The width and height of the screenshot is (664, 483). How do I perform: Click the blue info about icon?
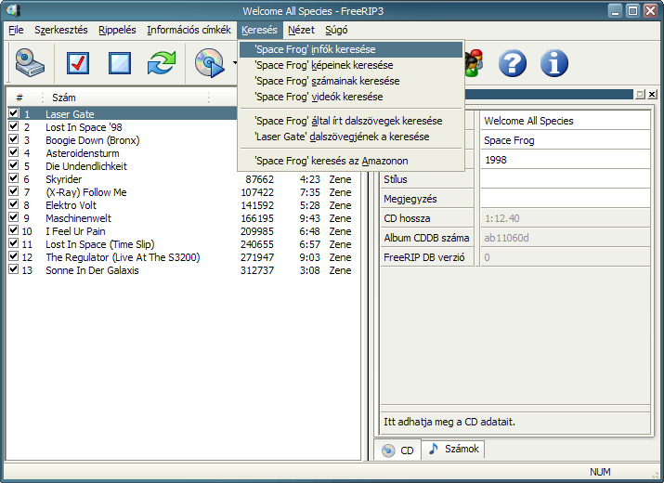click(x=553, y=63)
